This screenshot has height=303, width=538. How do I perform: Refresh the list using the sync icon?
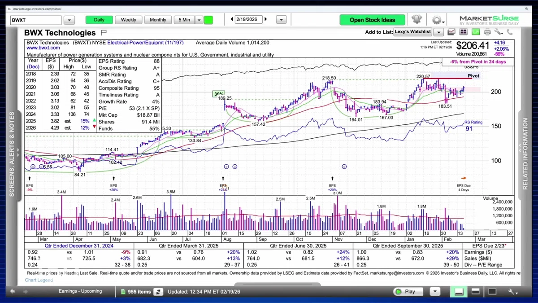click(x=158, y=292)
